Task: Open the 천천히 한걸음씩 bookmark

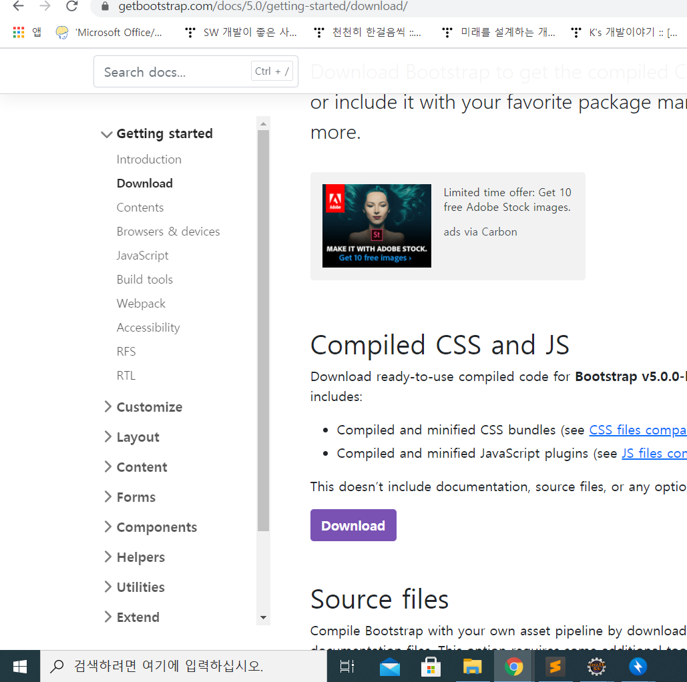Action: click(x=368, y=33)
